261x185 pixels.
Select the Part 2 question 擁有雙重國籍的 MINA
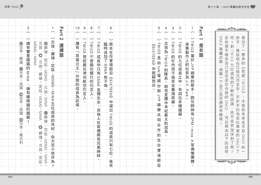point(28,82)
